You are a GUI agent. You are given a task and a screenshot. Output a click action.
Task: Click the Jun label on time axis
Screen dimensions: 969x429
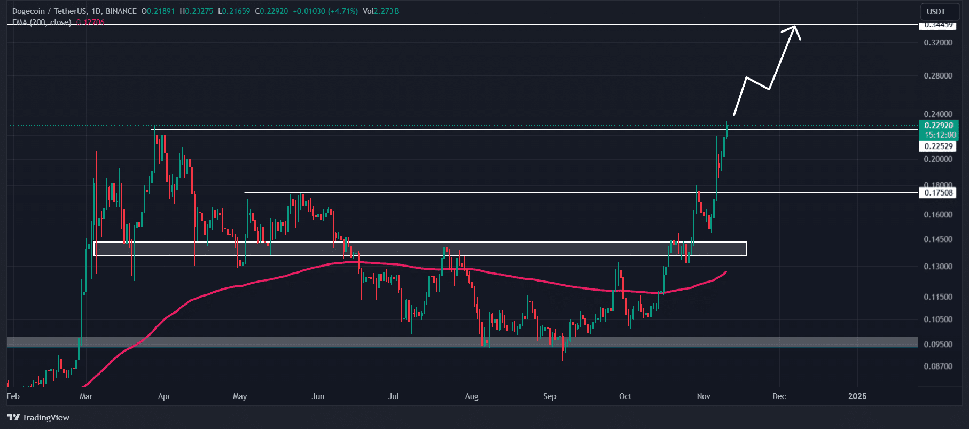pyautogui.click(x=318, y=396)
